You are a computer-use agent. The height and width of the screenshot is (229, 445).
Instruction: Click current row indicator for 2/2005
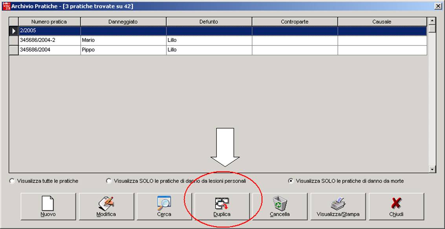pyautogui.click(x=14, y=31)
